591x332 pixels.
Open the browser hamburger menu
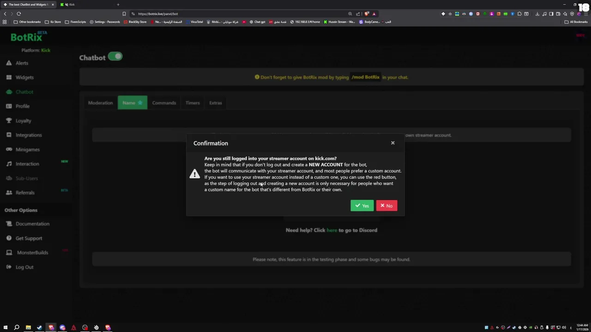coord(586,14)
